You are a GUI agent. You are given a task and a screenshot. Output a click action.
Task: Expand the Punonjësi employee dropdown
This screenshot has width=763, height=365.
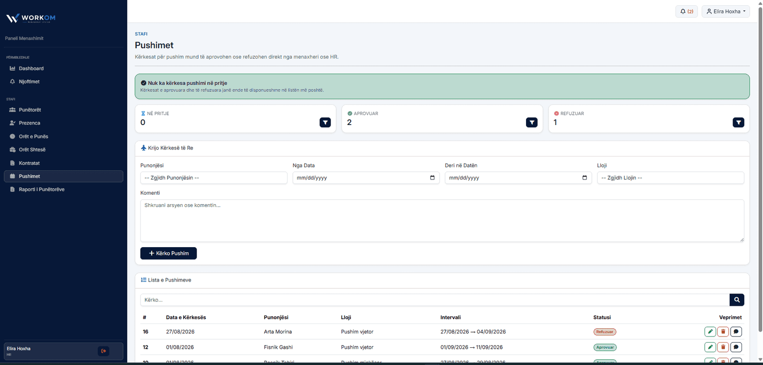coord(214,178)
